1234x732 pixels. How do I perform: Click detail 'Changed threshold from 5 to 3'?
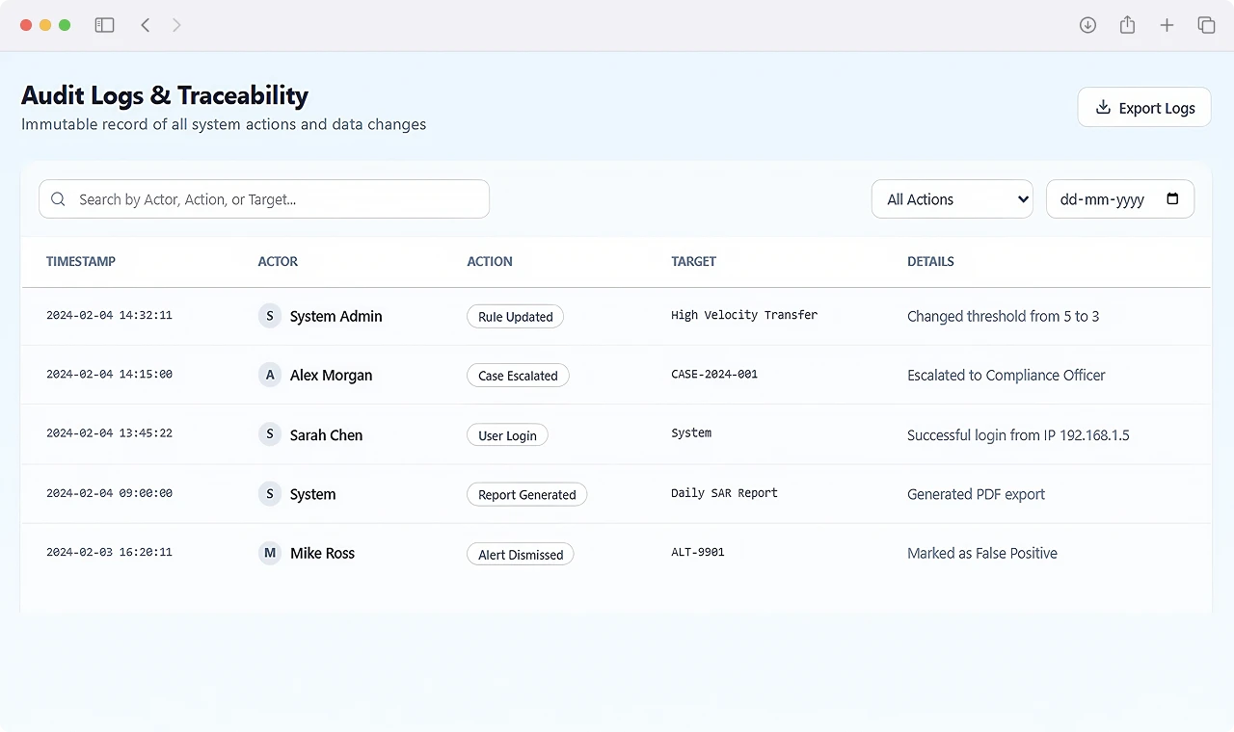(x=1003, y=316)
